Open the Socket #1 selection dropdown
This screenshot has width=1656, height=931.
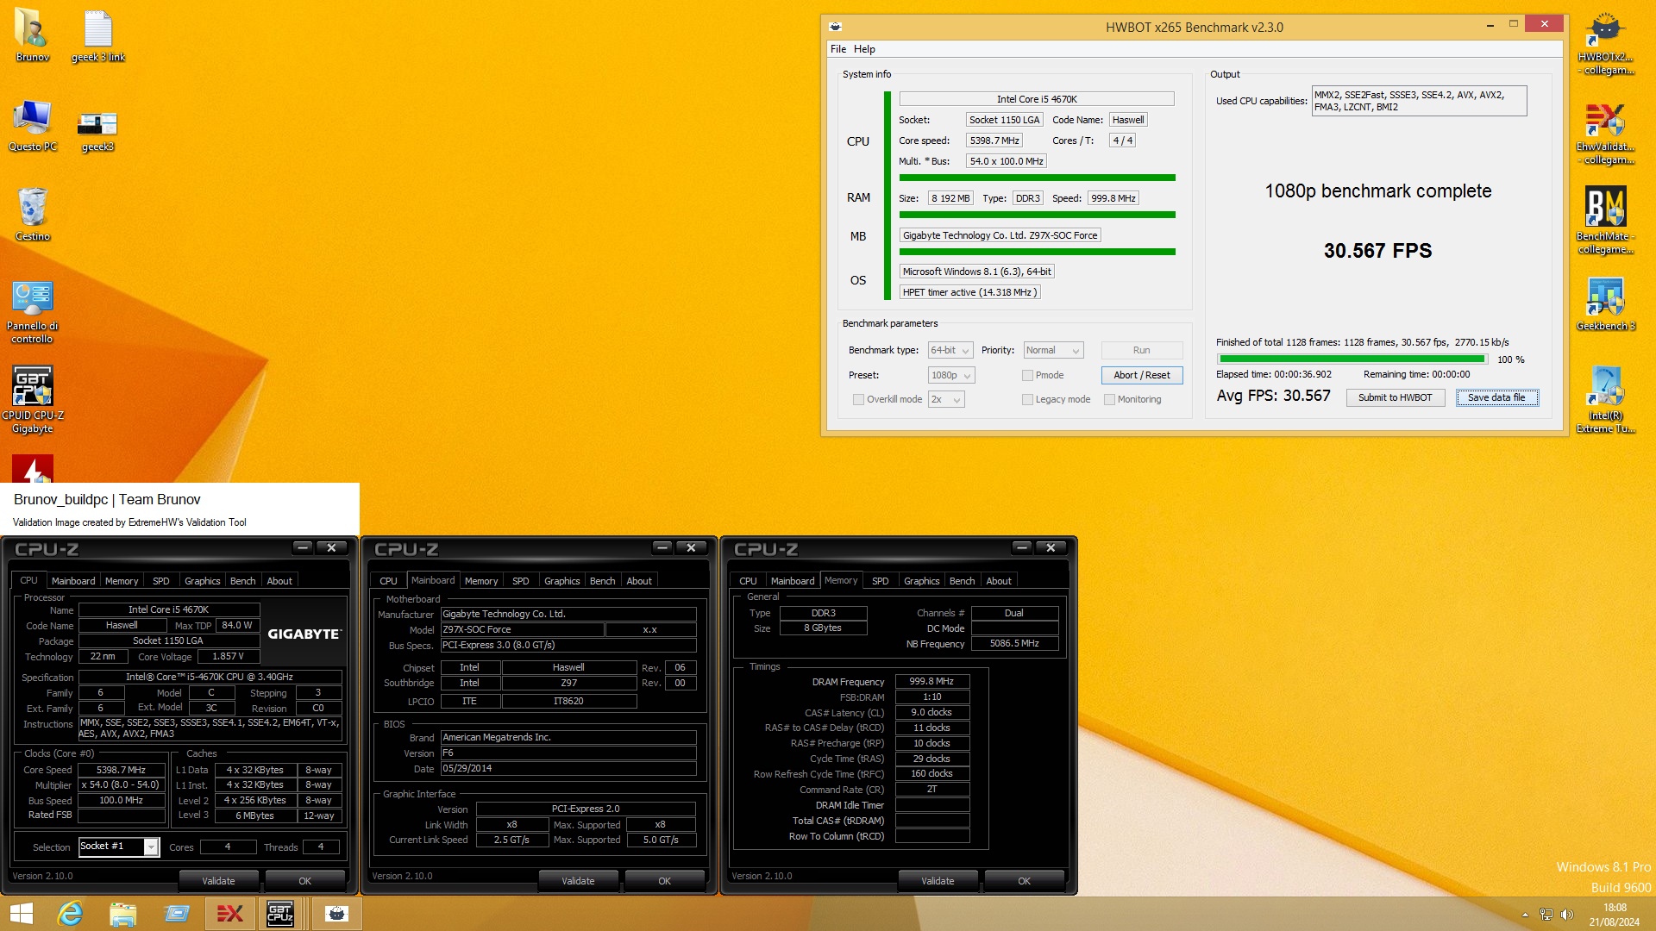pyautogui.click(x=119, y=847)
